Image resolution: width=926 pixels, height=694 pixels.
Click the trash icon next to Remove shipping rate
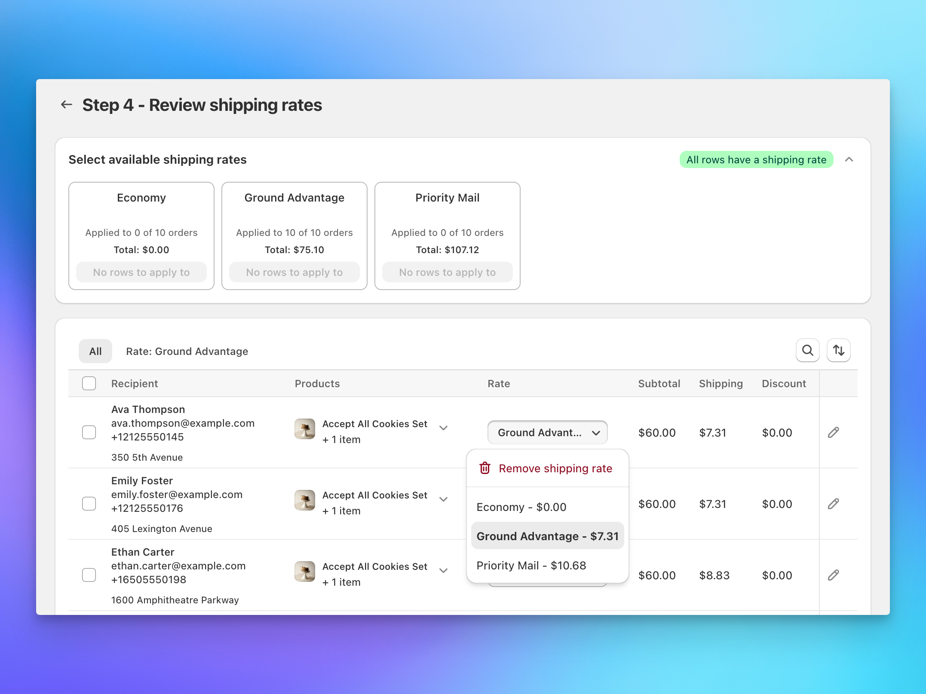pyautogui.click(x=485, y=468)
